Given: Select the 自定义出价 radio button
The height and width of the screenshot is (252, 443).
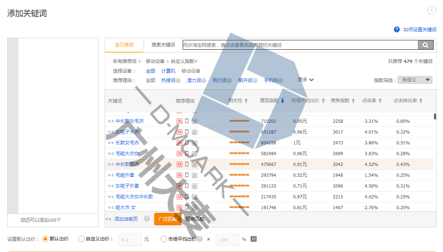Looking at the screenshot, I should pos(81,239).
